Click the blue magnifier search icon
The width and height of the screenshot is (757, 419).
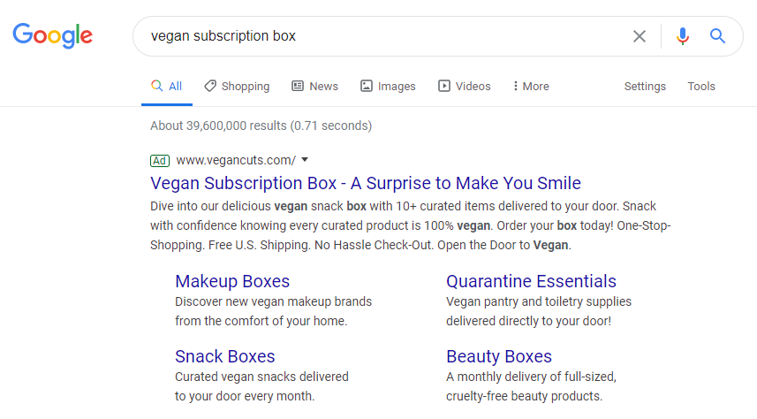717,36
